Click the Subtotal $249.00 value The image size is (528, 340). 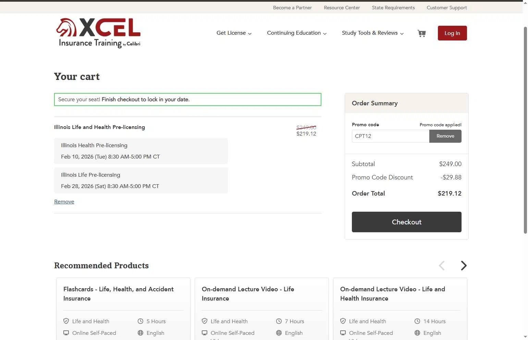coord(450,164)
